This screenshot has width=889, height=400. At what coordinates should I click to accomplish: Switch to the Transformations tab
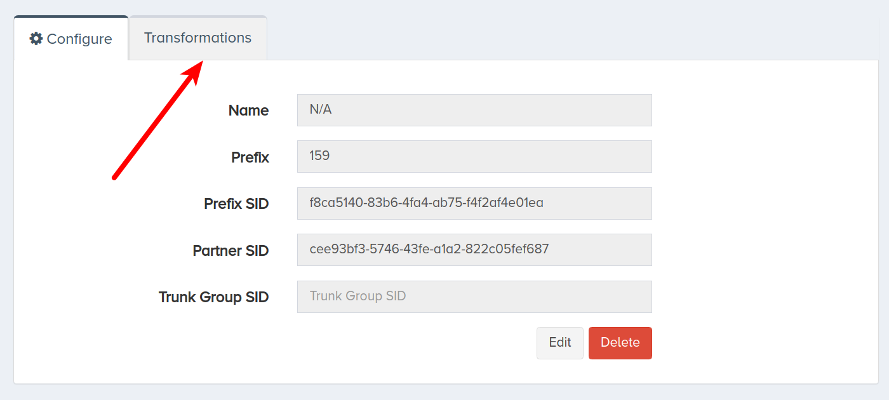pyautogui.click(x=197, y=37)
